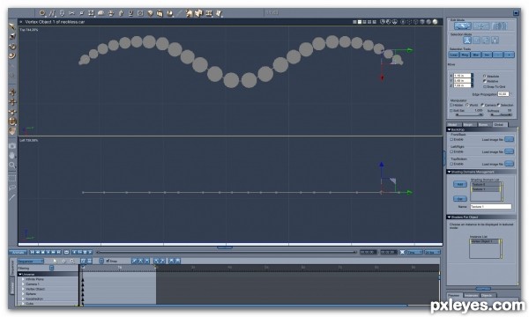This screenshot has height=317, width=529.
Task: Open the Sequencer dropdown
Action: coord(31,261)
